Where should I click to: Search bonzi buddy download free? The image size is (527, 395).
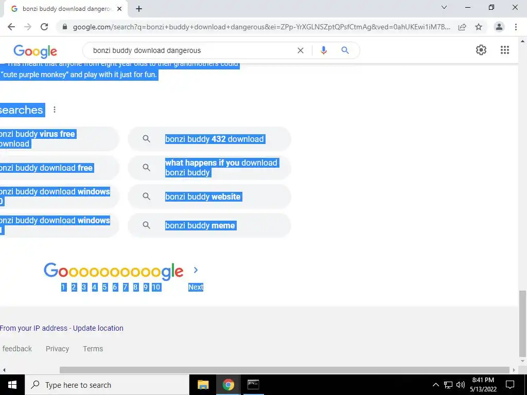click(x=59, y=168)
